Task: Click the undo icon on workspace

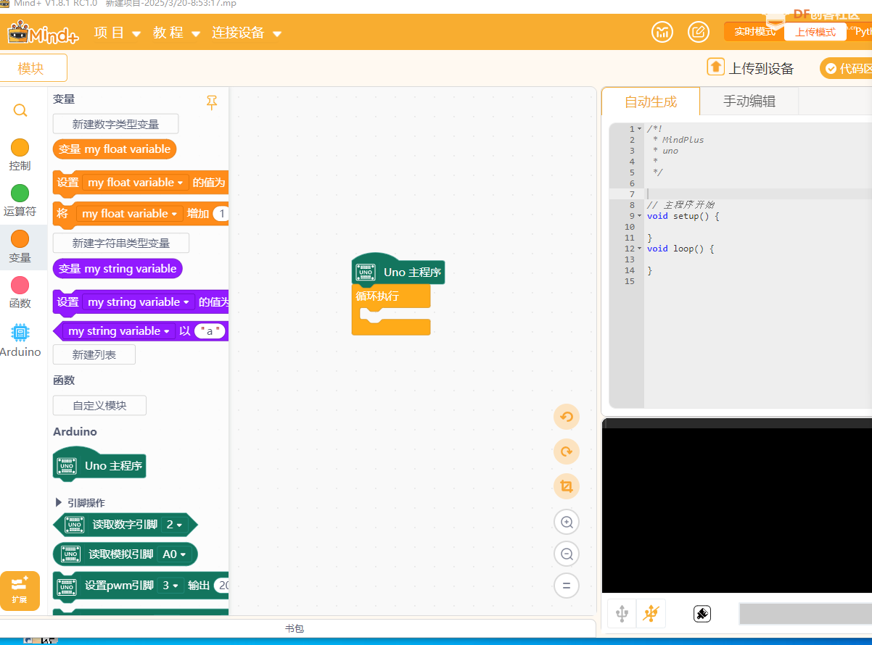Action: [x=567, y=417]
